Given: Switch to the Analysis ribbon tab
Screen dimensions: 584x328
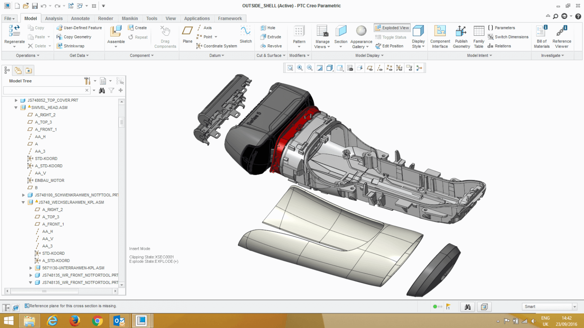Looking at the screenshot, I should point(54,18).
